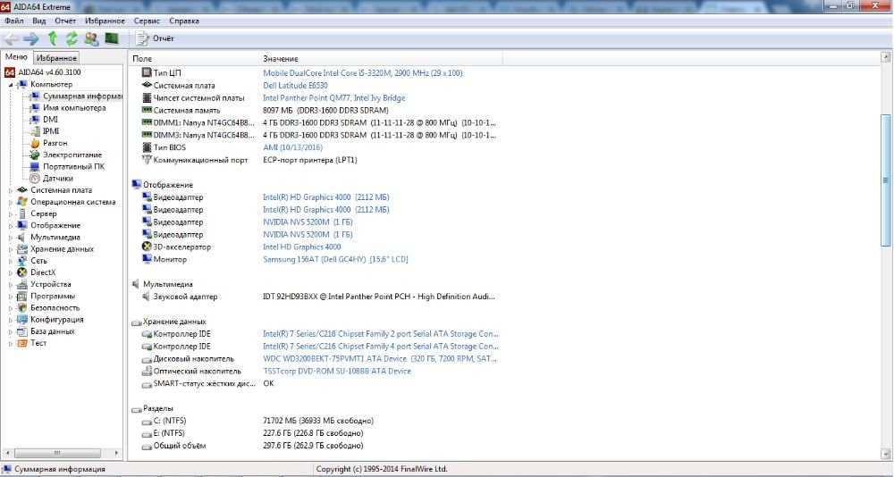Switch to the Меню tab

coord(16,57)
